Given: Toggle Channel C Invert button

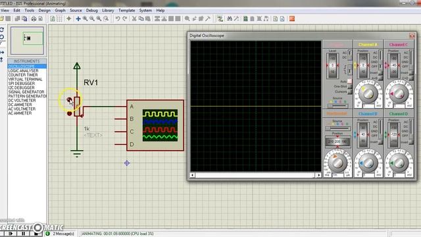Looking at the screenshot, I should coord(411,73).
